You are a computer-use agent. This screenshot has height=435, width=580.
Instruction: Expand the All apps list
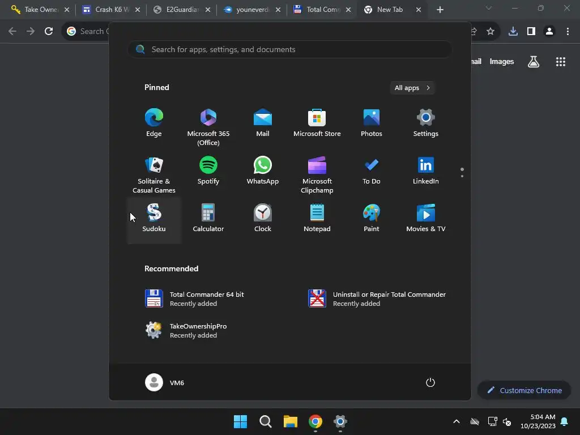coord(412,88)
